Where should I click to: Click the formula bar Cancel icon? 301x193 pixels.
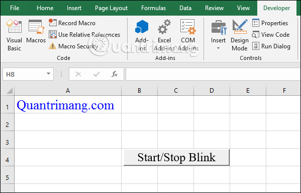(78, 74)
